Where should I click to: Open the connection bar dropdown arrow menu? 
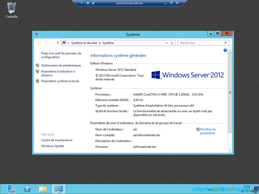coord(82,3)
